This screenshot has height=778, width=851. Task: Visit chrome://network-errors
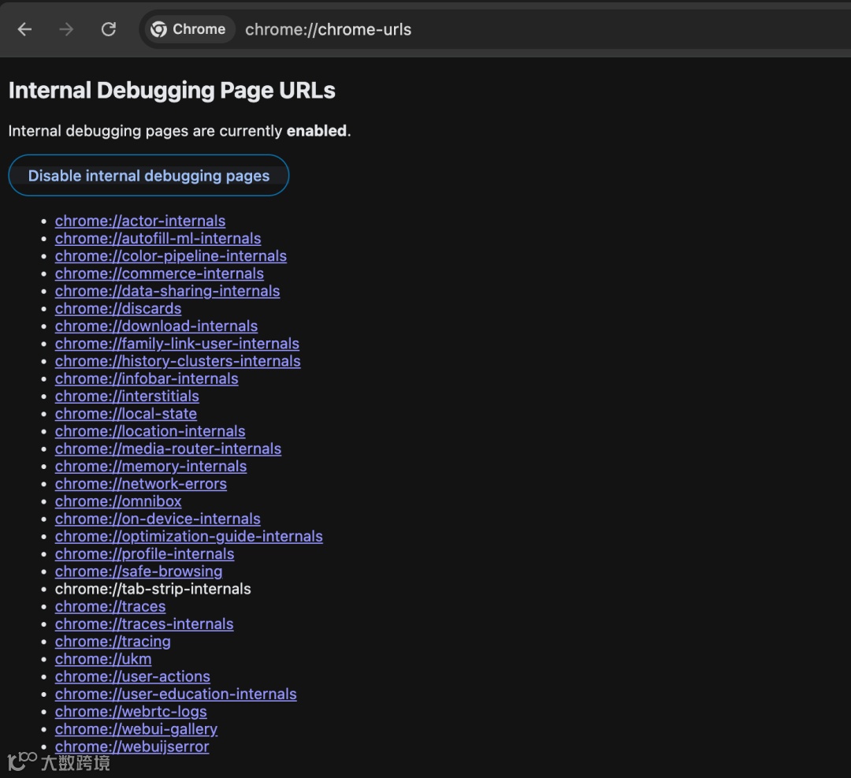141,483
